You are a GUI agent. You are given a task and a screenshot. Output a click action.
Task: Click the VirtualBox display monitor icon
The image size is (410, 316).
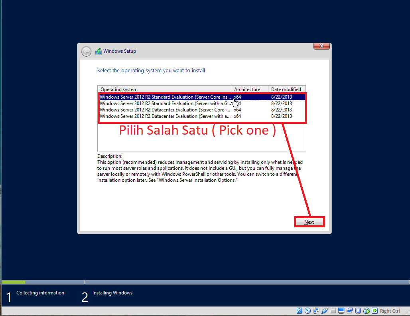[x=341, y=311]
